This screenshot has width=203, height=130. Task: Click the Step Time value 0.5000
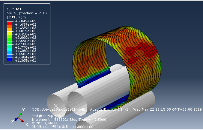[x=100, y=120]
